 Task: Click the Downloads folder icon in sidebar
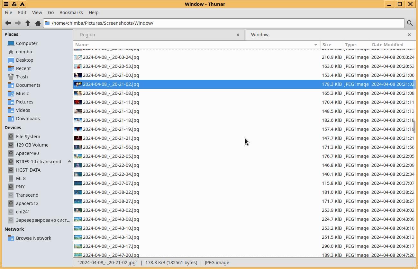[x=11, y=119]
